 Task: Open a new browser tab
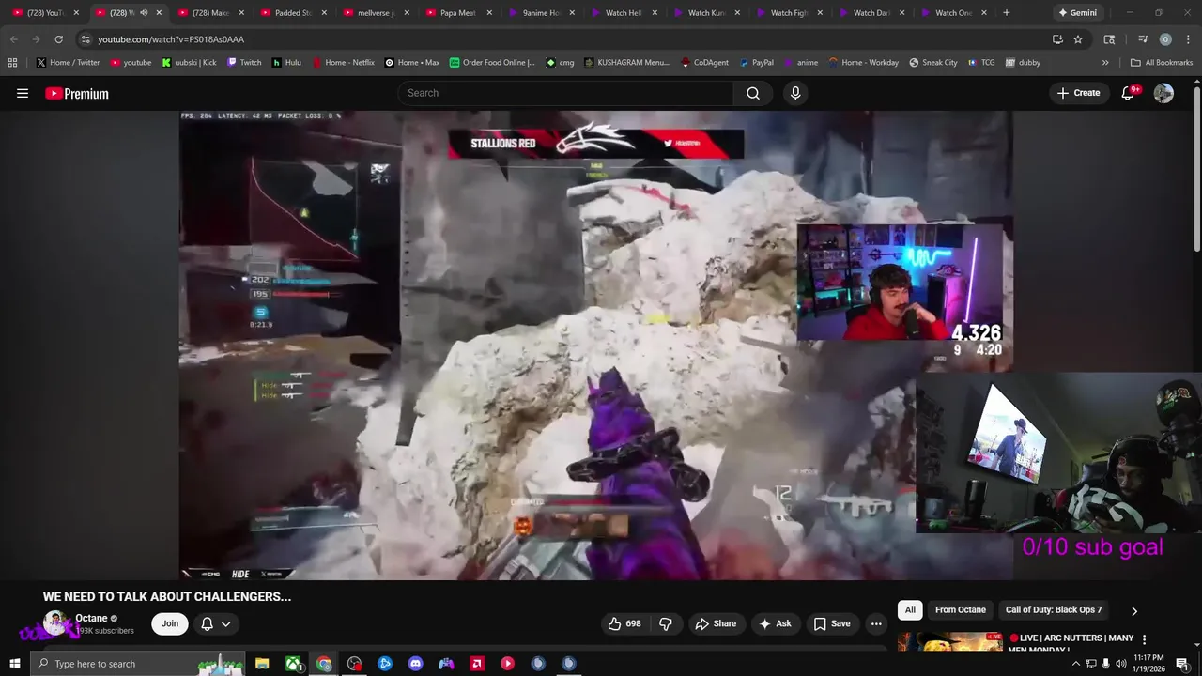(x=1007, y=13)
